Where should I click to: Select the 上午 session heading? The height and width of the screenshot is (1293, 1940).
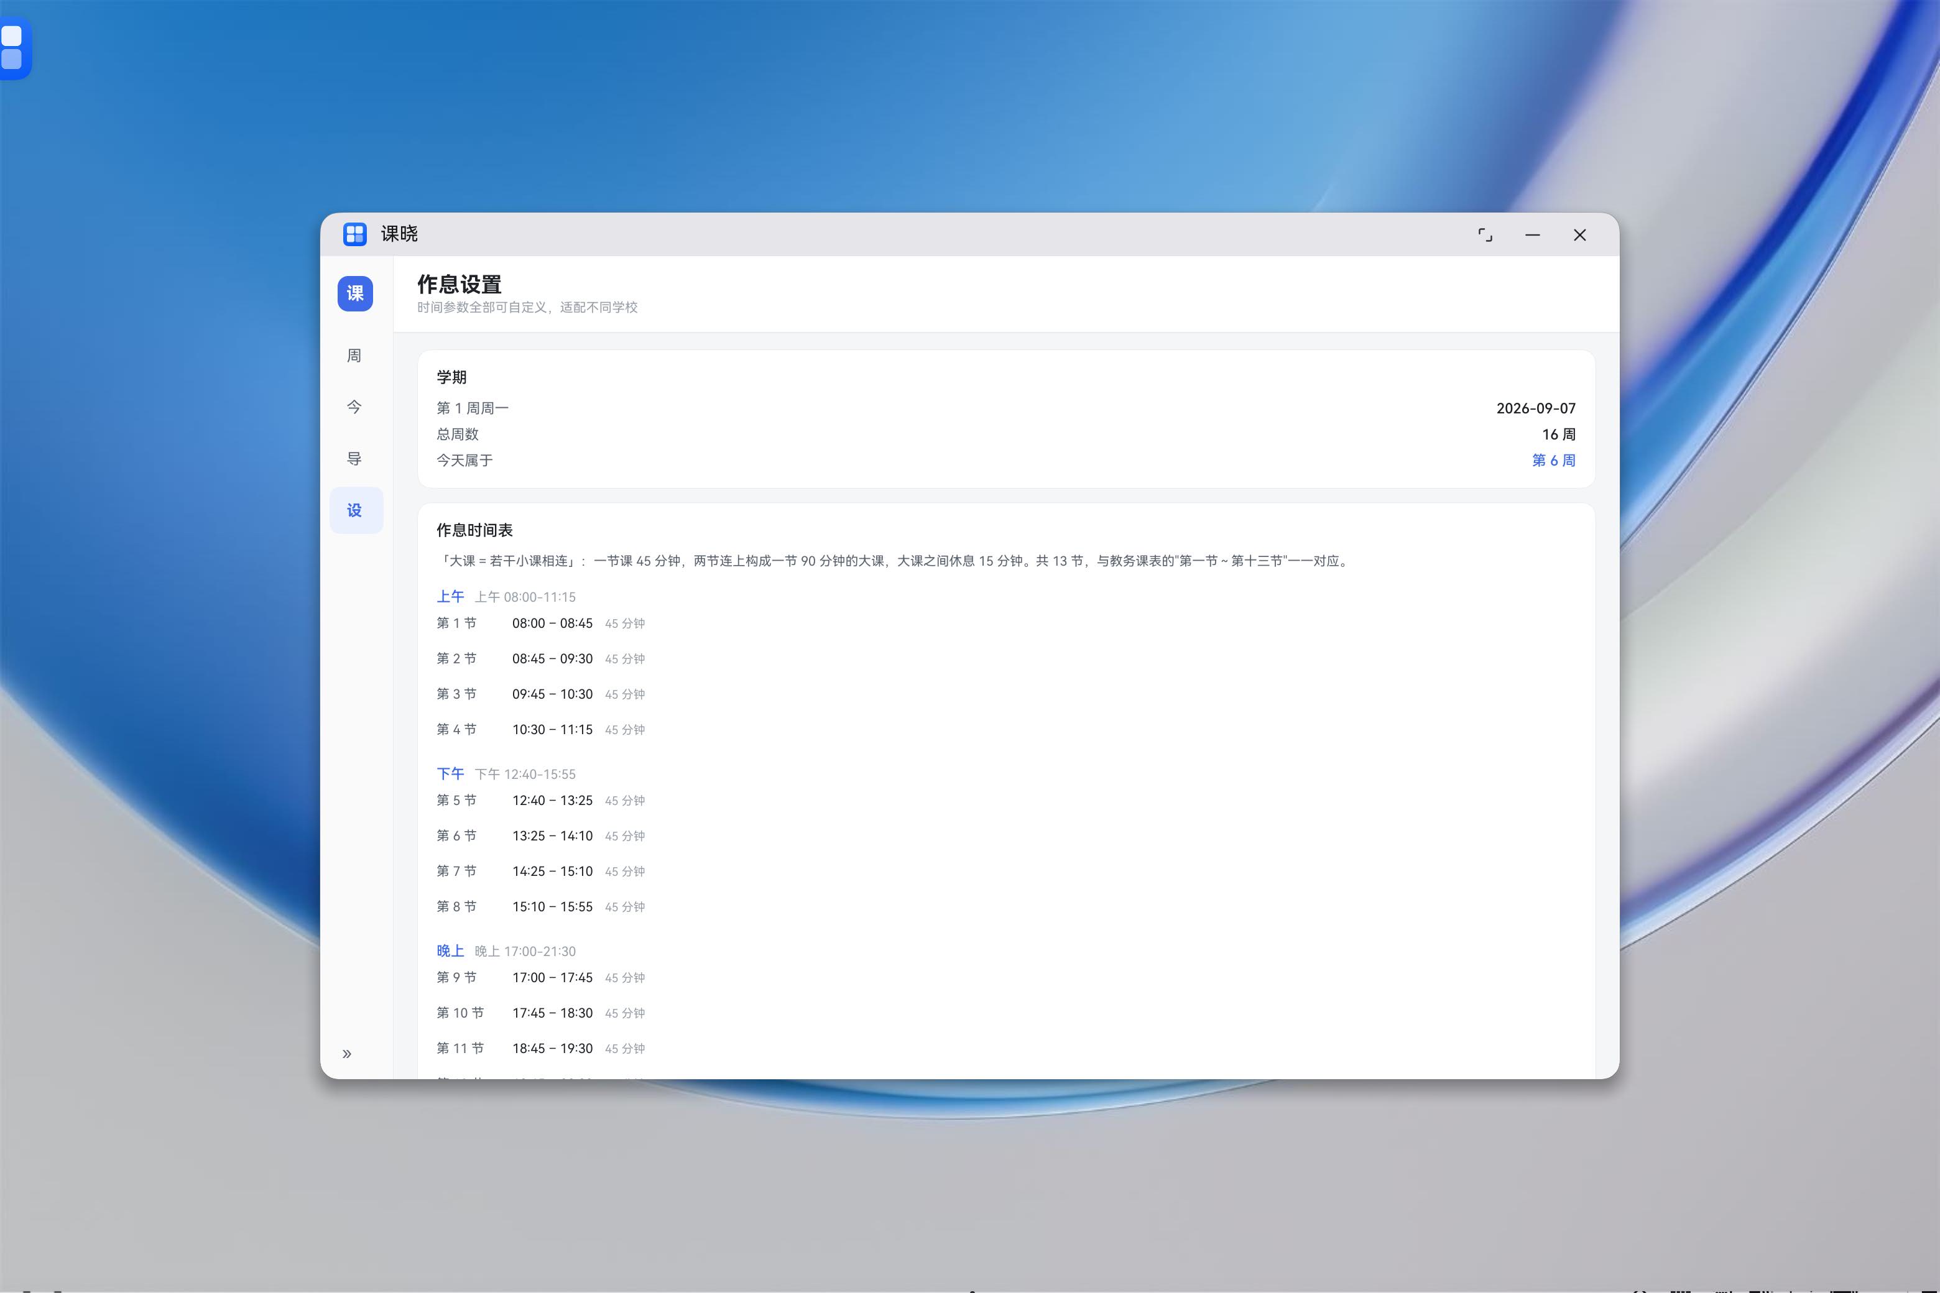coord(450,596)
